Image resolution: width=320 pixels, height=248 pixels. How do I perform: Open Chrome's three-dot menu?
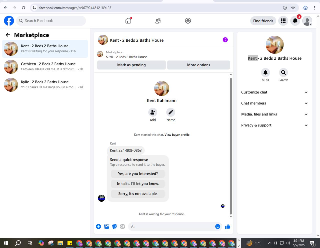314,8
